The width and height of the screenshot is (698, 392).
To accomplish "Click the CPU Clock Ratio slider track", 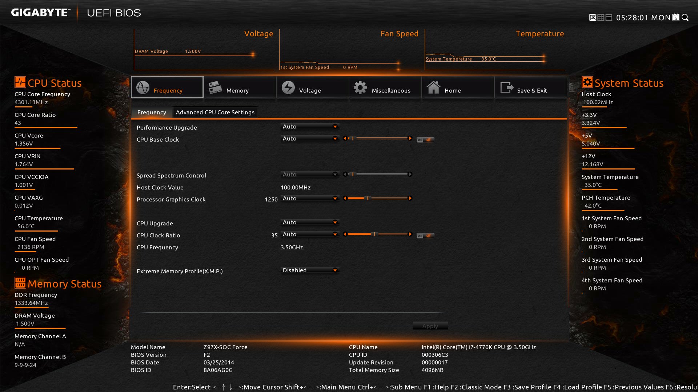I will [377, 234].
